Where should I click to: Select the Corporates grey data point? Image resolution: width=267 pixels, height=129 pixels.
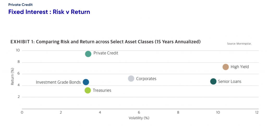click(131, 78)
